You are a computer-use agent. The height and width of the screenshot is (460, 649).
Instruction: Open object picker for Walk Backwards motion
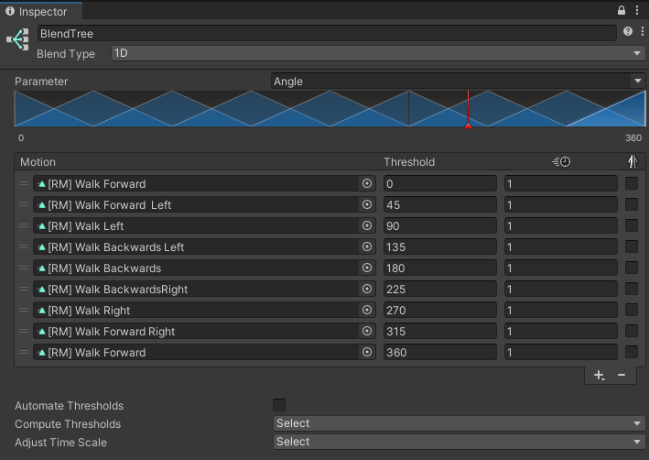click(x=367, y=268)
